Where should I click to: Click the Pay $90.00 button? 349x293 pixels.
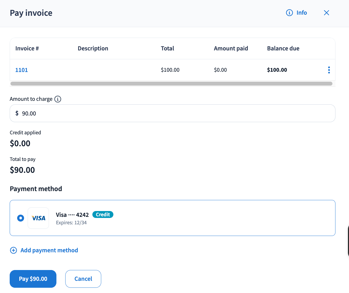click(33, 279)
